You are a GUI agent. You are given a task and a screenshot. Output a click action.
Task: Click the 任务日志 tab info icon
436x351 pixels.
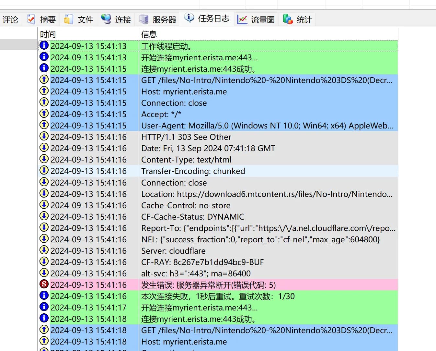(x=189, y=18)
